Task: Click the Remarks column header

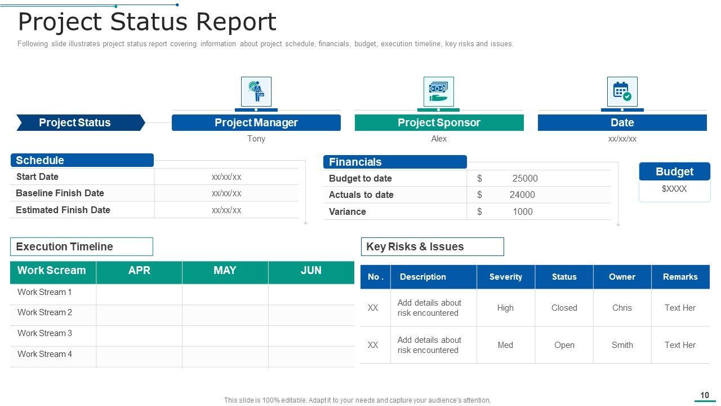Action: [x=680, y=277]
